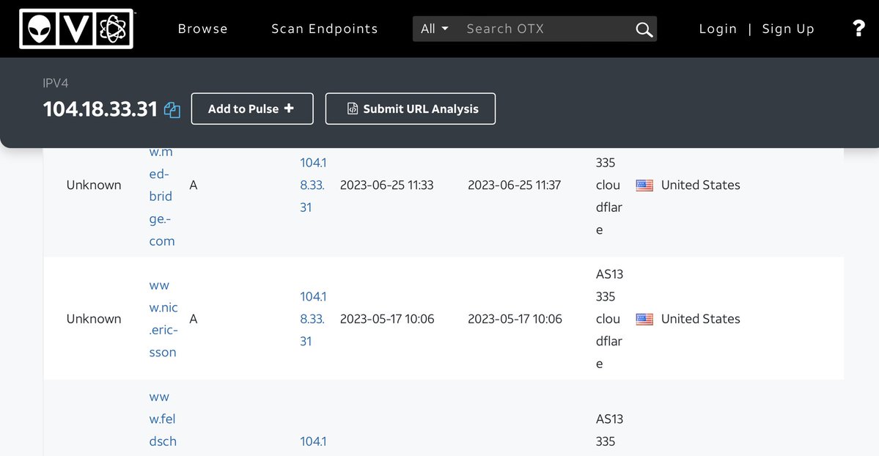Click the IP link in the ericsson row
879x456 pixels.
[x=313, y=319]
